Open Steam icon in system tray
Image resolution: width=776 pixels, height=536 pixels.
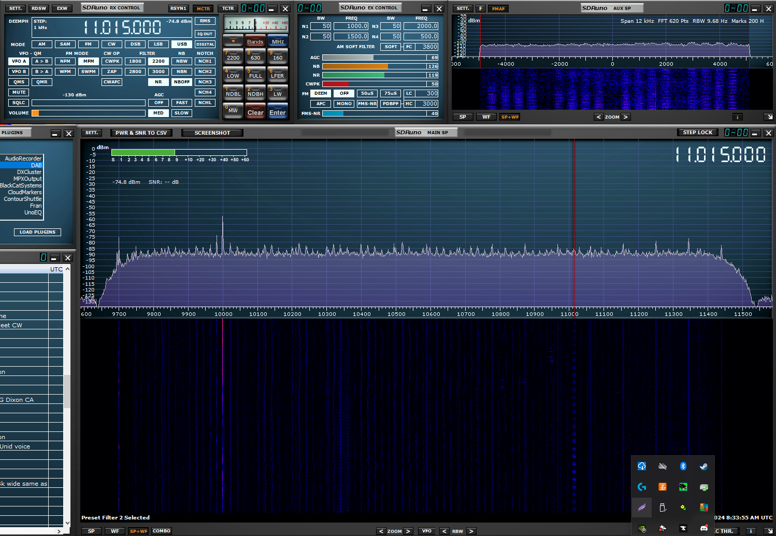(703, 466)
